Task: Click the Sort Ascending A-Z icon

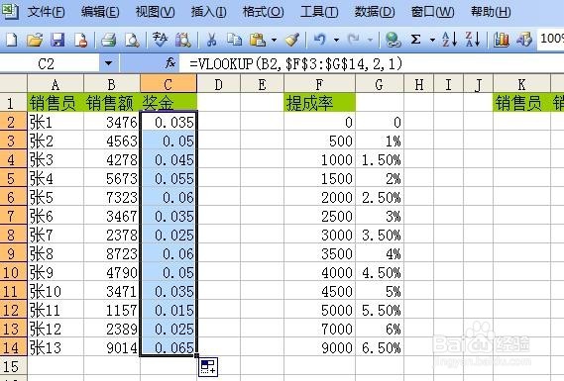Action: click(x=449, y=40)
